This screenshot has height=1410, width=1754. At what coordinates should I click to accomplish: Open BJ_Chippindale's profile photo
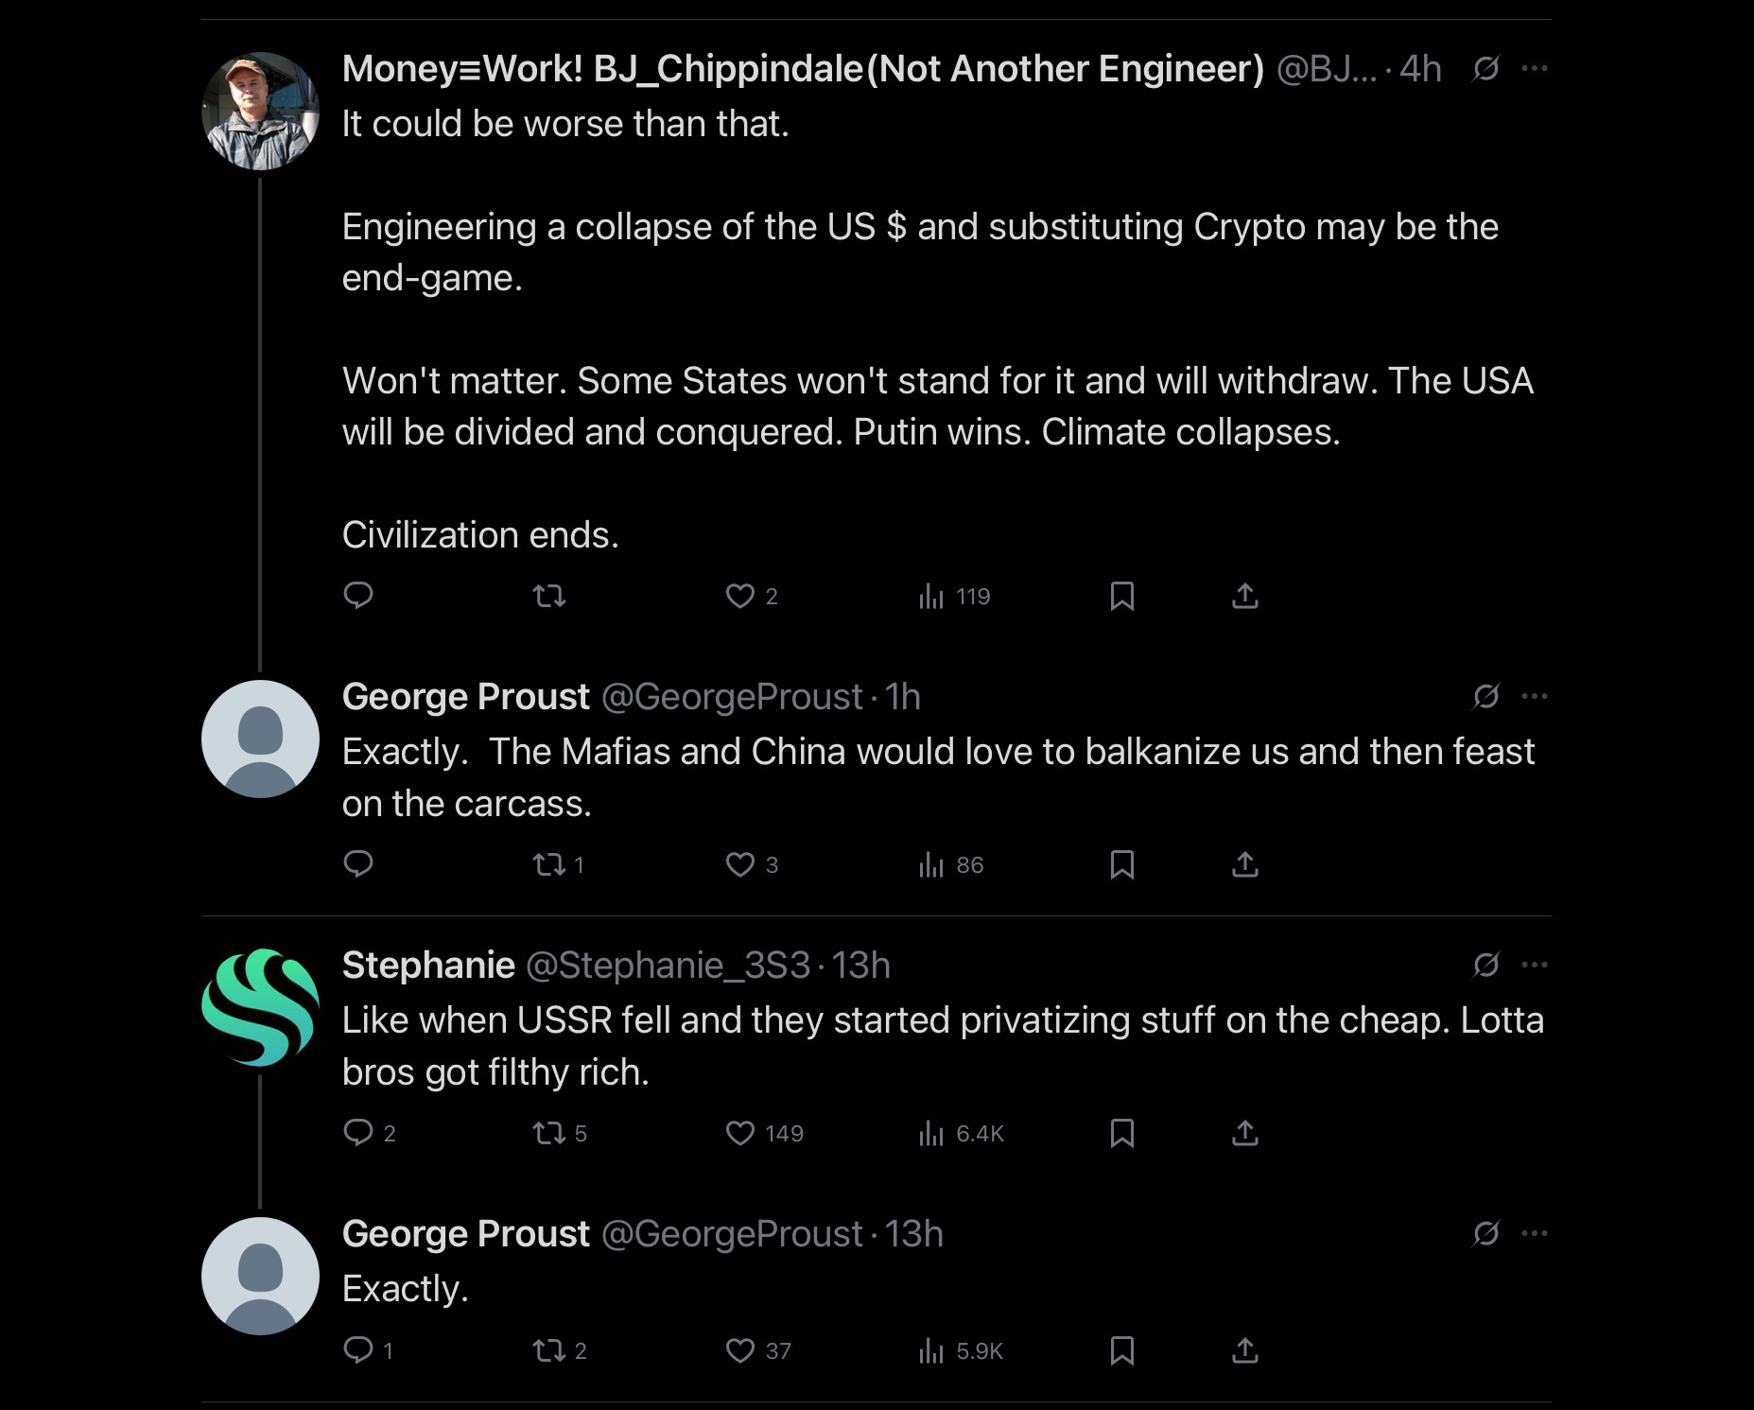pos(260,111)
